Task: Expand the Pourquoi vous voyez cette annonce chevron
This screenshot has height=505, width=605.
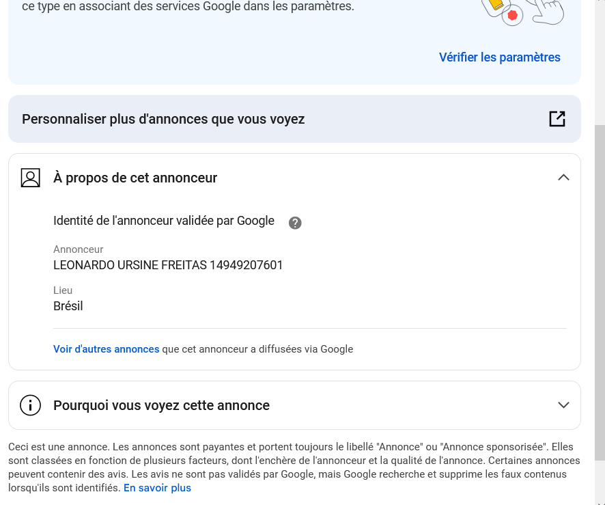Action: click(563, 405)
